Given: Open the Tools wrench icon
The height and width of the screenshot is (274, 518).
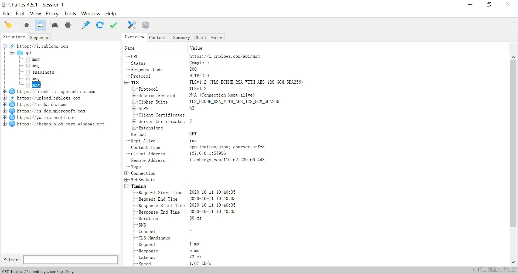Looking at the screenshot, I should (132, 25).
